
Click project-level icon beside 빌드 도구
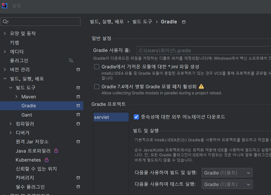click(78, 88)
